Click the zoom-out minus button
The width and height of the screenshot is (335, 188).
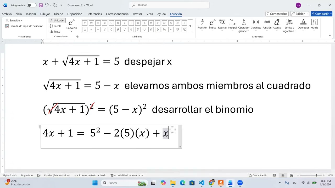(x=298, y=175)
